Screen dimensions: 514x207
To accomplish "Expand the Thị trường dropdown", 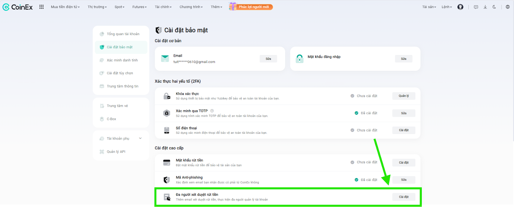I will [97, 7].
